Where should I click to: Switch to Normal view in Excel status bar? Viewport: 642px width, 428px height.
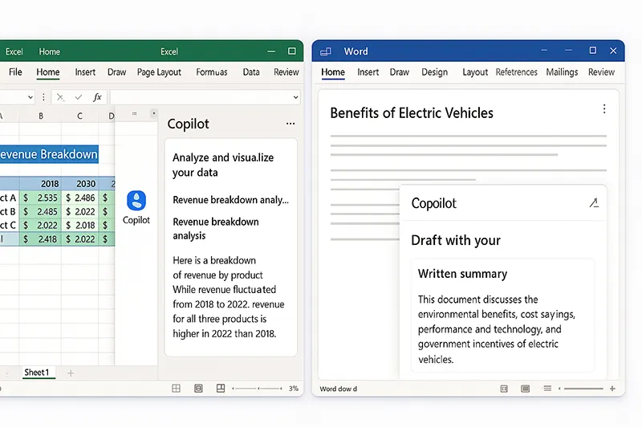click(x=177, y=389)
